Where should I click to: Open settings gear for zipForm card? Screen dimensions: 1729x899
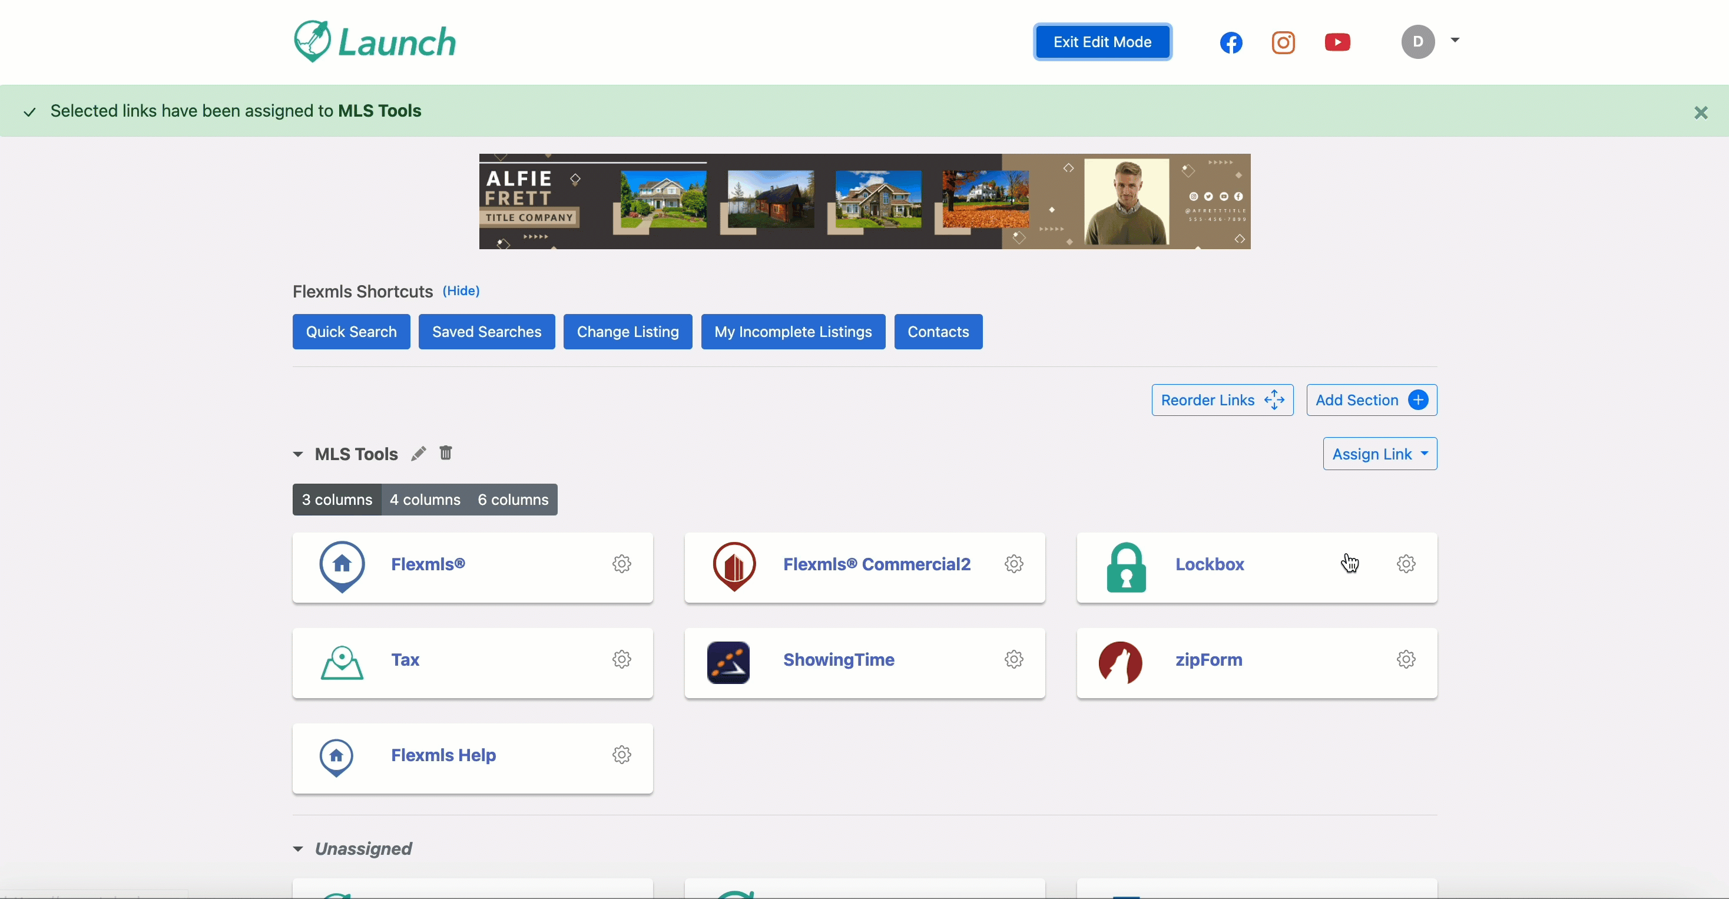point(1406,659)
